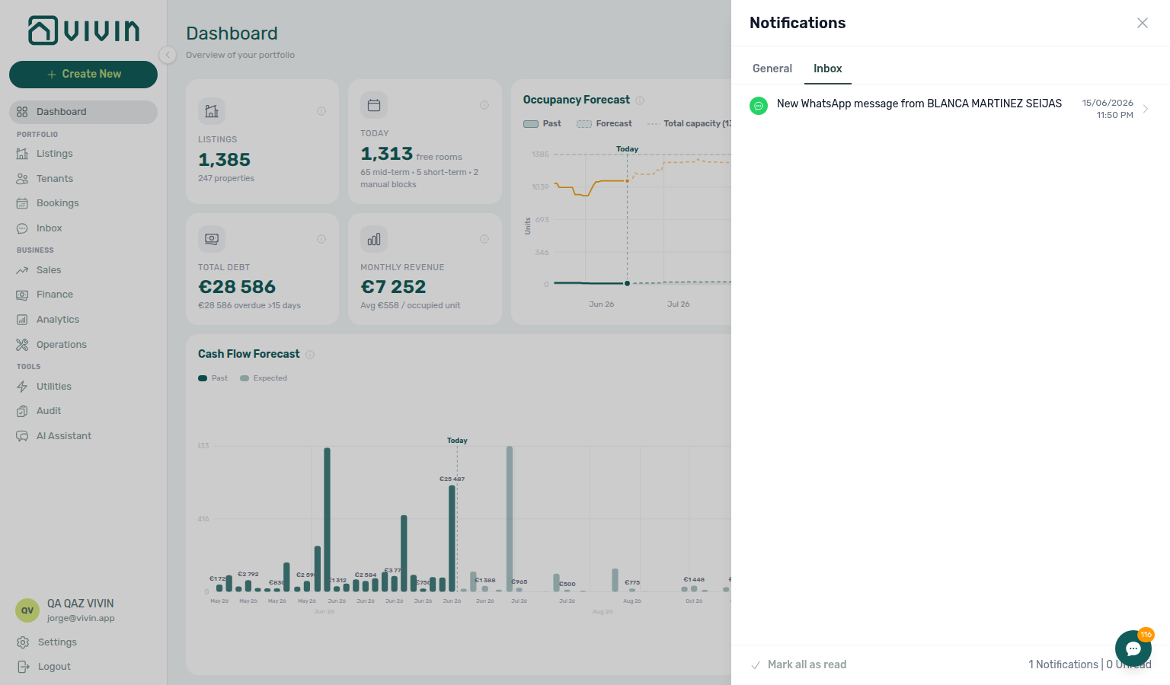Click the Logout label
This screenshot has height=685, width=1170.
click(x=54, y=667)
